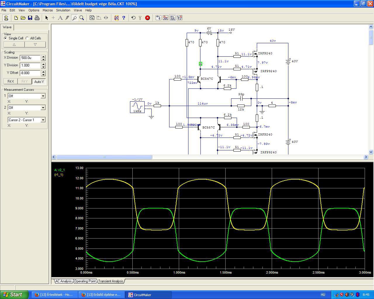Select the Arrow pointer tool

click(46, 18)
